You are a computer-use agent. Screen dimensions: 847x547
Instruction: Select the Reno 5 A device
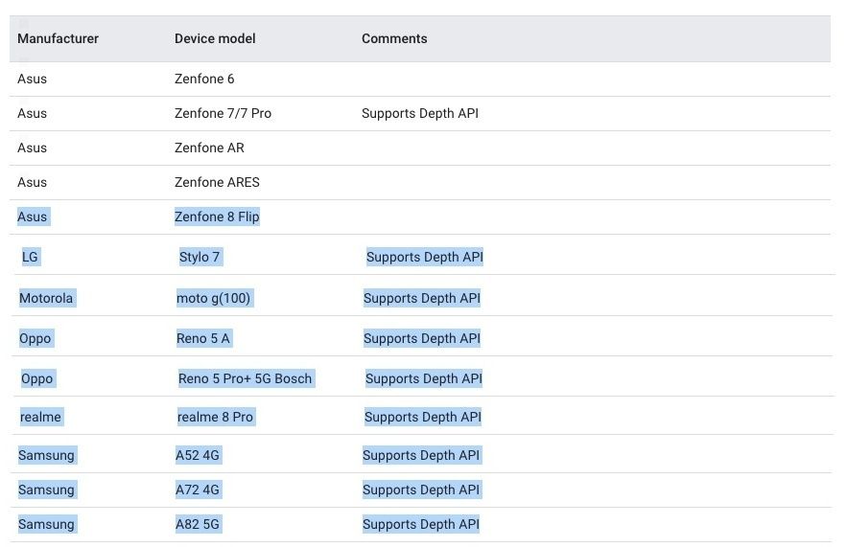(x=203, y=338)
